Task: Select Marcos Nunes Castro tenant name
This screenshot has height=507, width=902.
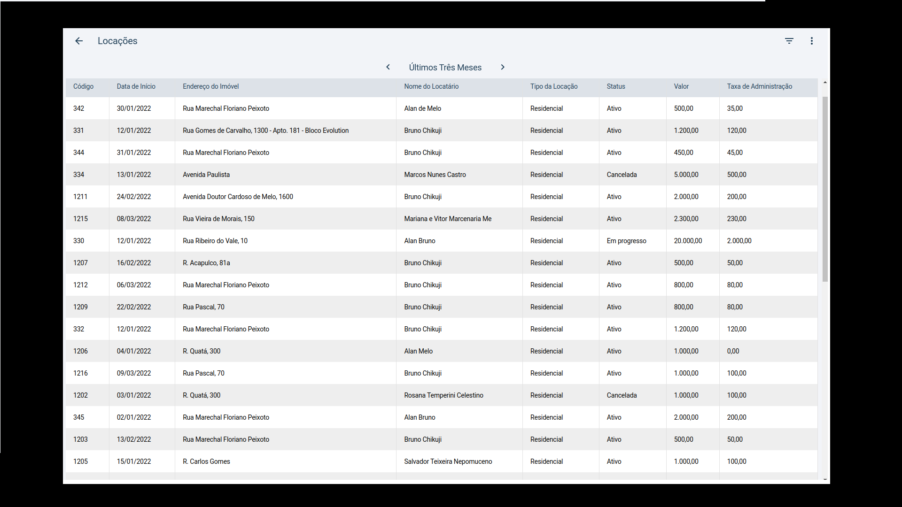Action: pos(435,175)
